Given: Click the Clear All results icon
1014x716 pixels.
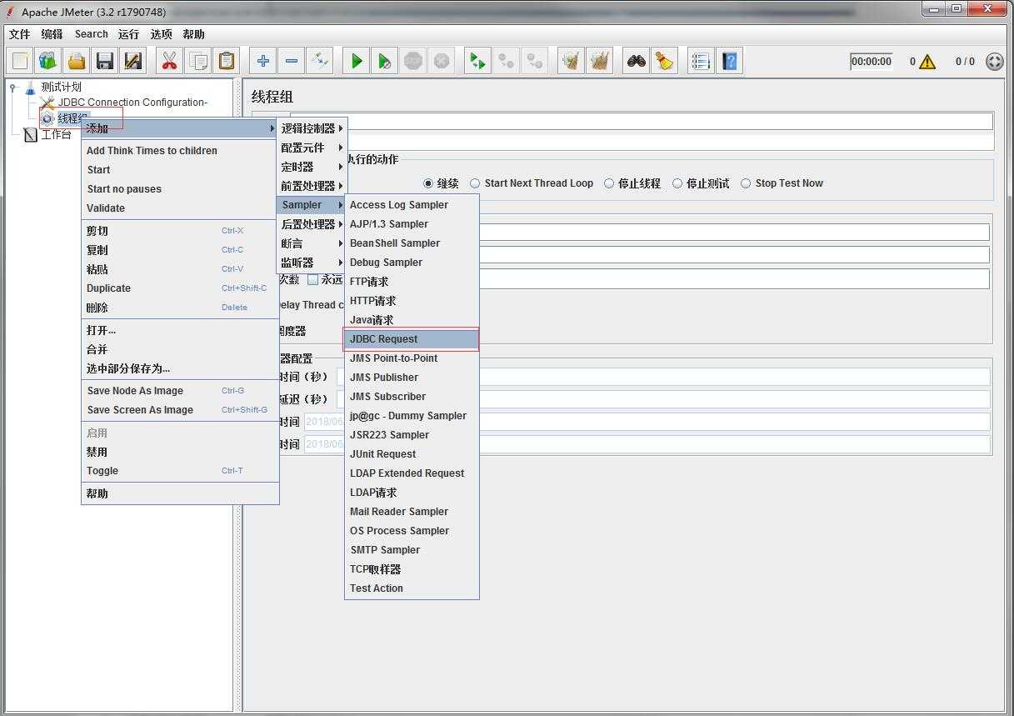Looking at the screenshot, I should [x=599, y=61].
